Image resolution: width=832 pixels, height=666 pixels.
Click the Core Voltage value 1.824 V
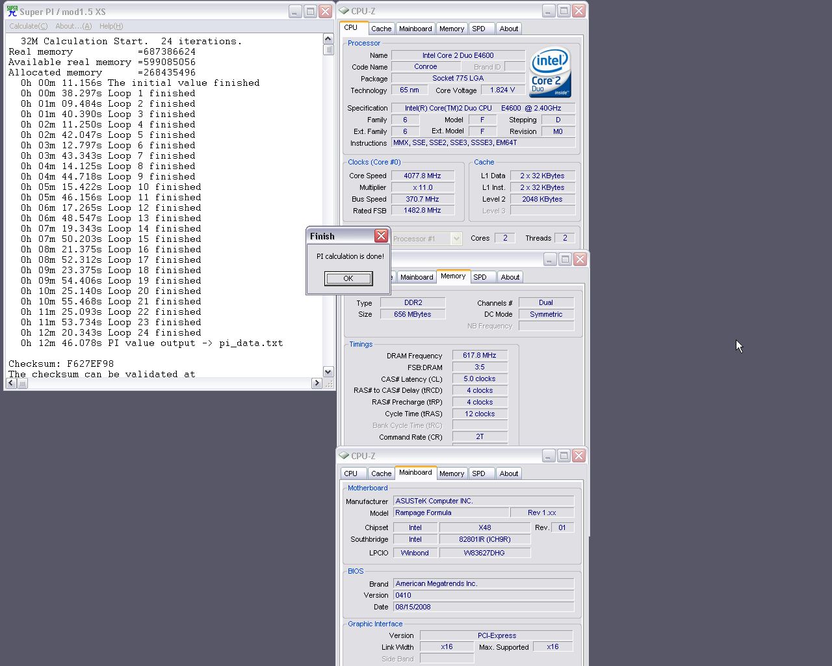click(x=503, y=90)
